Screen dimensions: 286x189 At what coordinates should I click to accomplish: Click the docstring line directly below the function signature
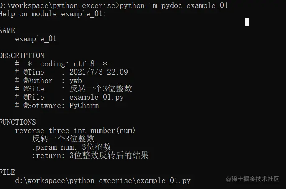point(63,139)
